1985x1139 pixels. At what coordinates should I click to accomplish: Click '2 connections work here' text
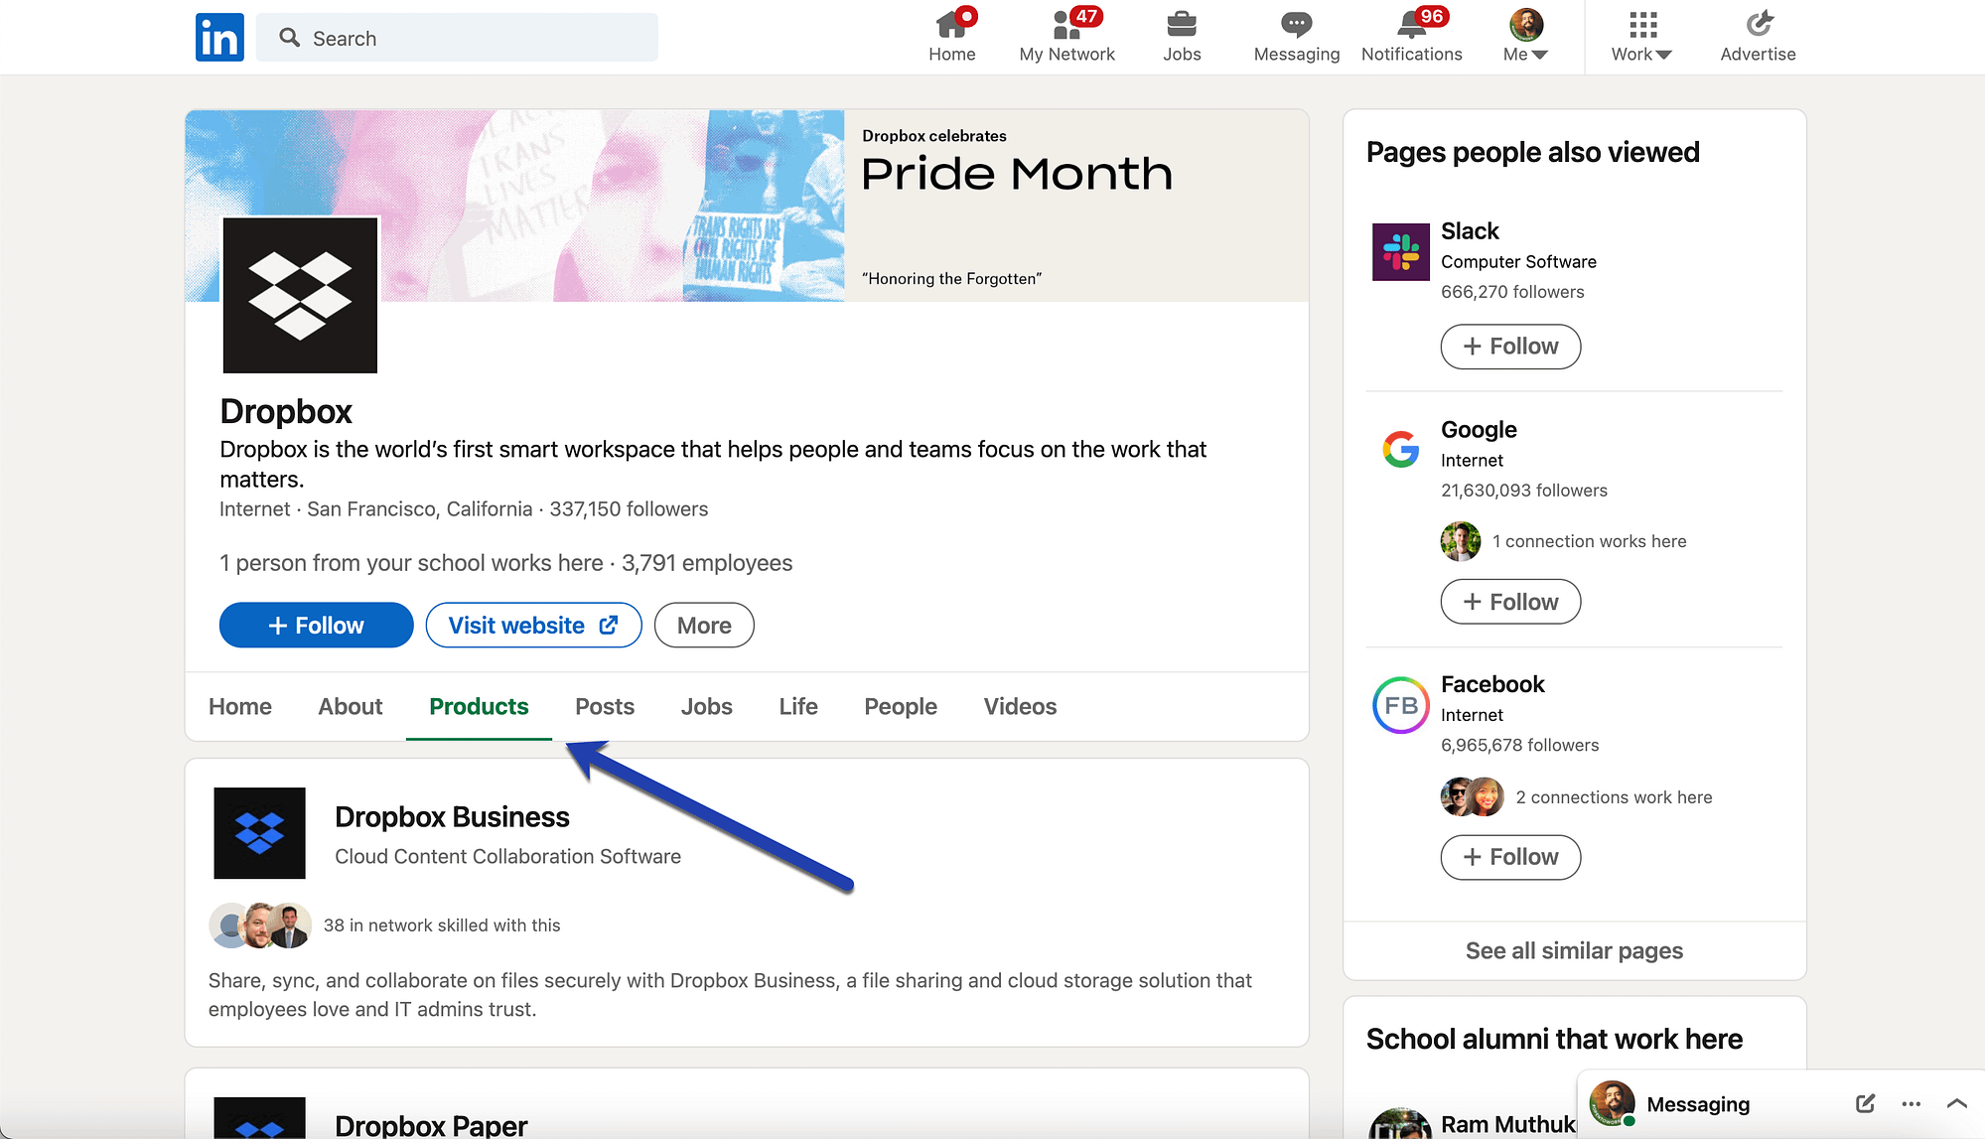1614,797
